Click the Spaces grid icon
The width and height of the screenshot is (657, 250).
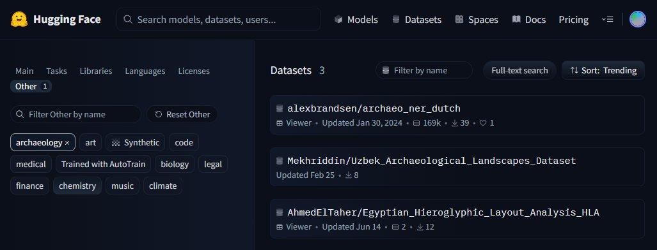[459, 19]
